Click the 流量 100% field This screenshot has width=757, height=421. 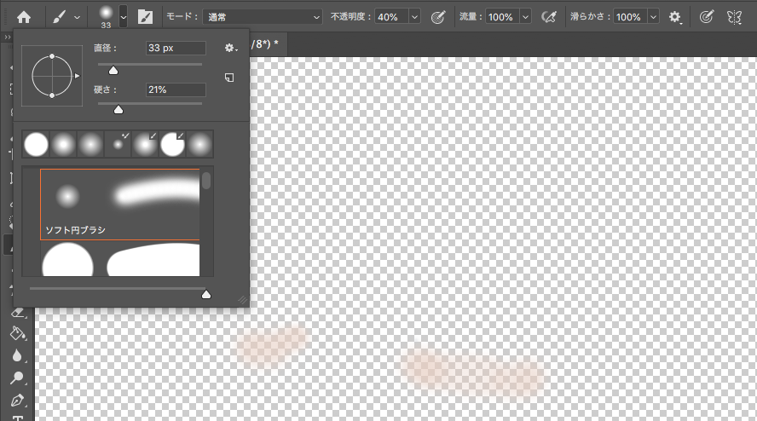pos(502,17)
